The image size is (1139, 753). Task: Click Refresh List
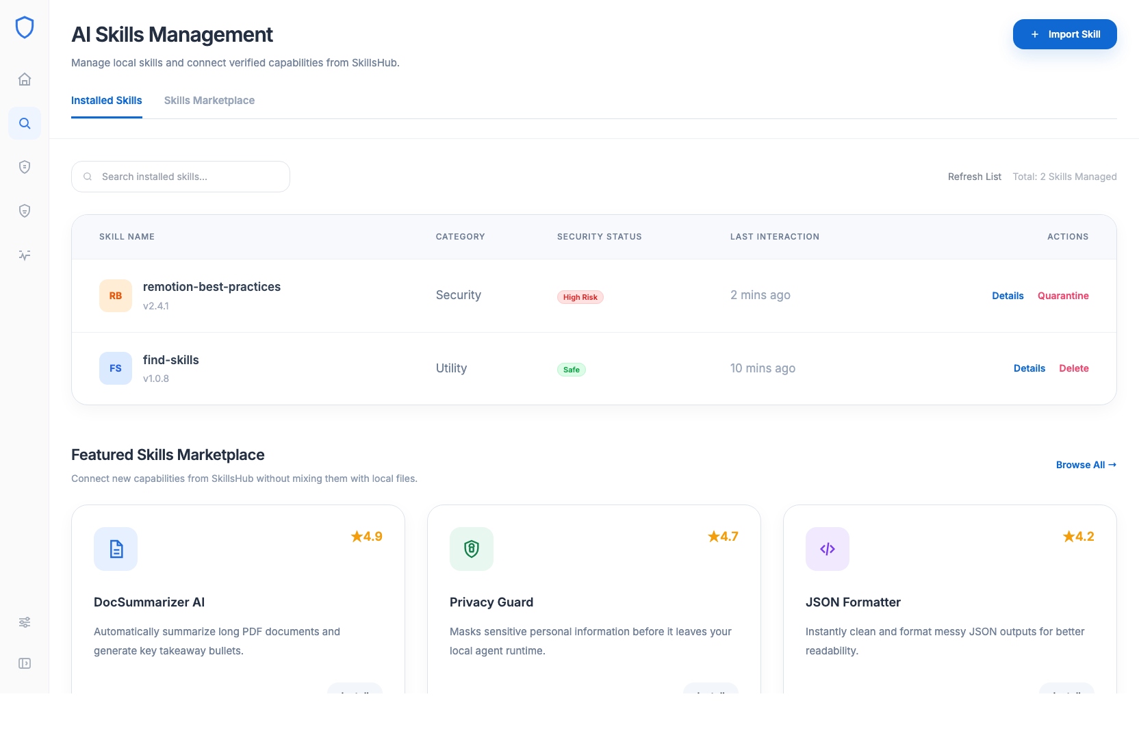click(974, 177)
